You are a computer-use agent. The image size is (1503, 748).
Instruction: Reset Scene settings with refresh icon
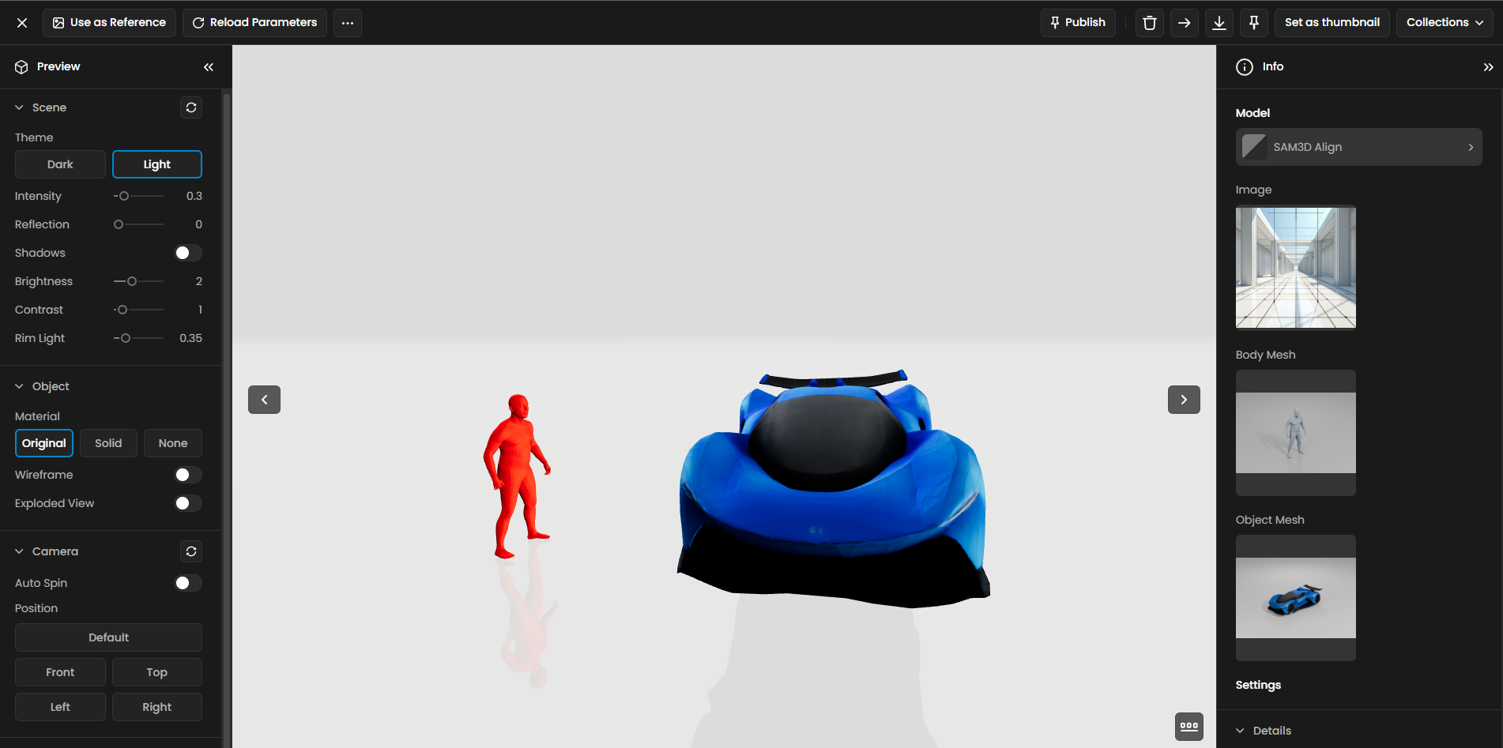191,107
